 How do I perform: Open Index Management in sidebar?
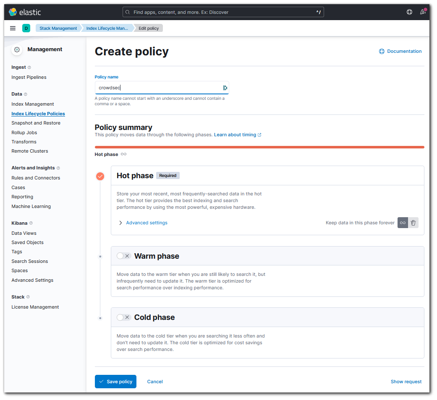pyautogui.click(x=33, y=104)
